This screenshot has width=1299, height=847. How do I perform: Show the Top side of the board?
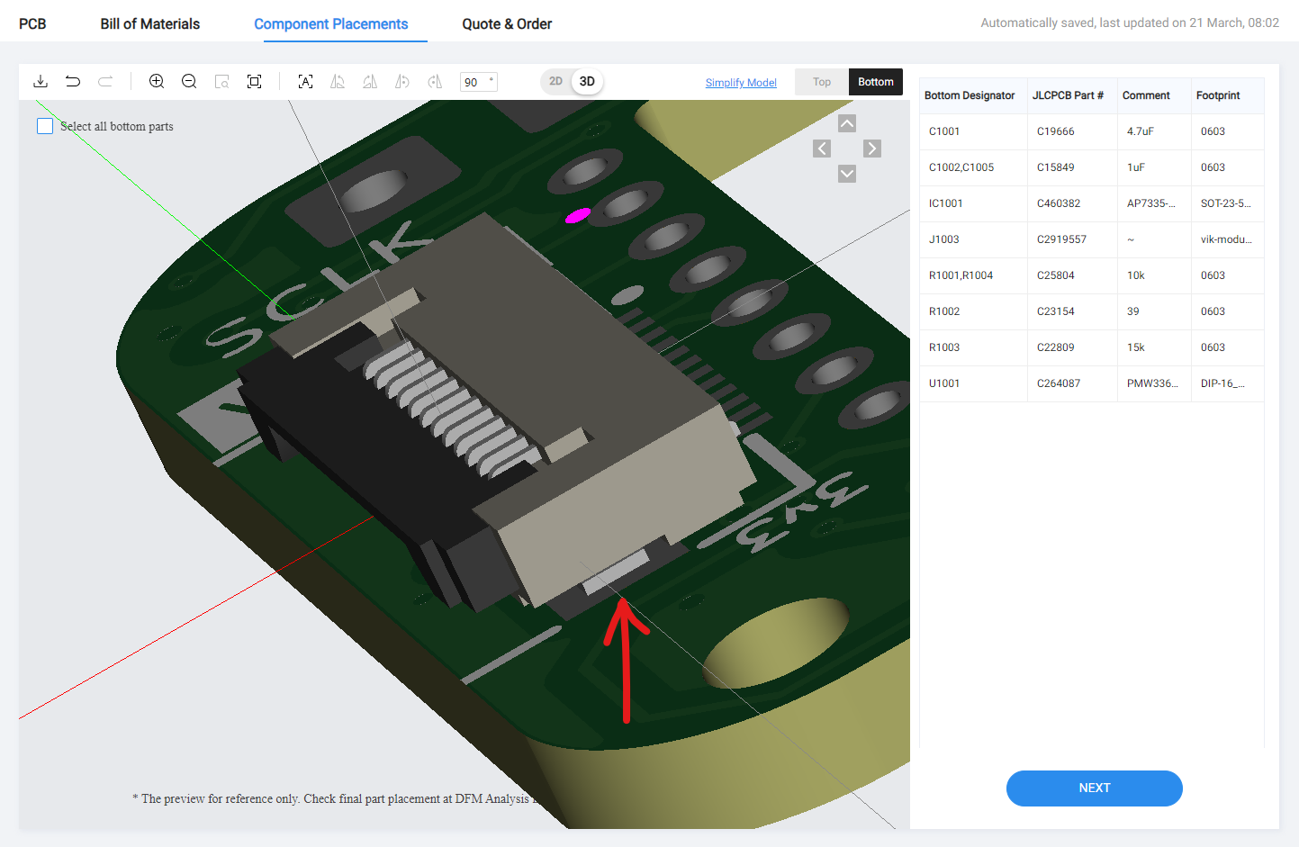tap(822, 82)
